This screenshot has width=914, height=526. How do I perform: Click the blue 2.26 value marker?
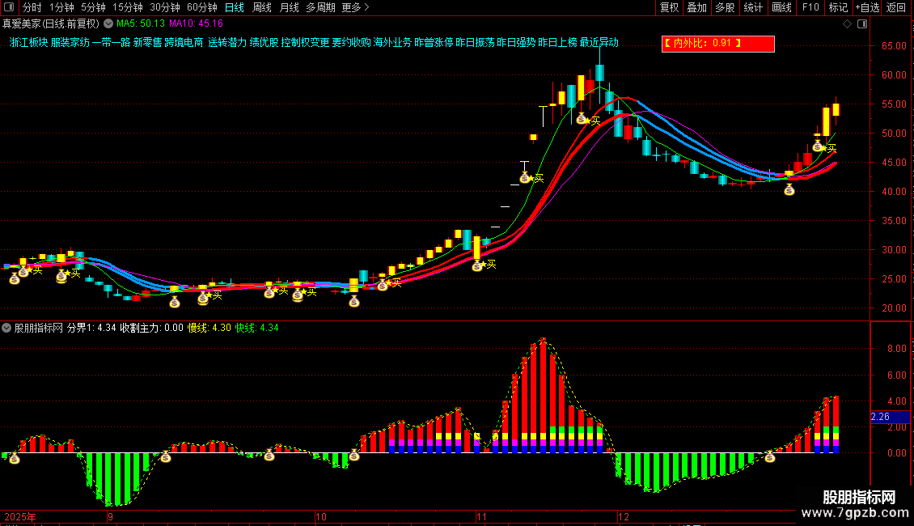click(x=890, y=417)
